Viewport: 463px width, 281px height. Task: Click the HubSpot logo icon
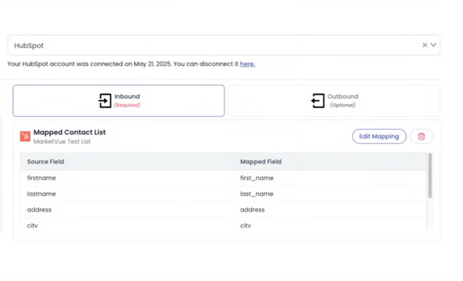pyautogui.click(x=25, y=136)
